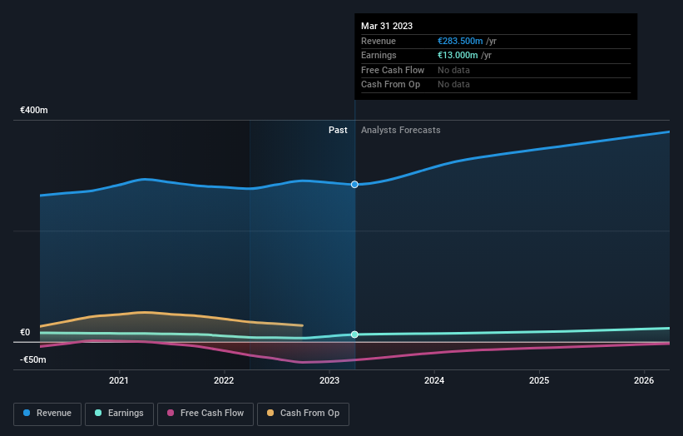Click the 2026 x-axis label
Screen dimensions: 683x436
pyautogui.click(x=644, y=380)
